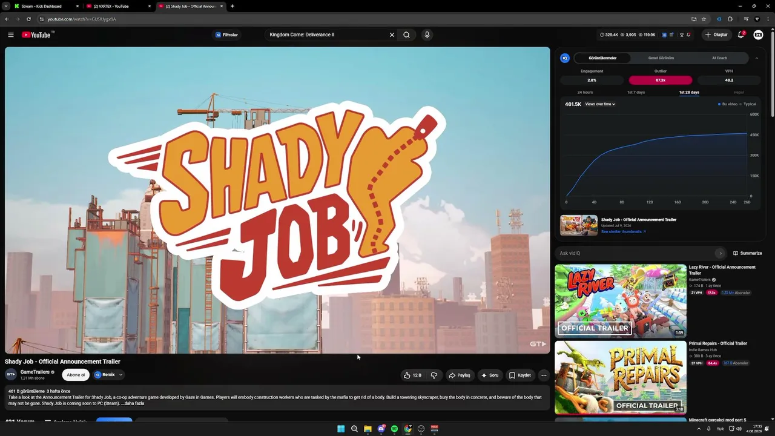Open the notifications bell

(741, 35)
